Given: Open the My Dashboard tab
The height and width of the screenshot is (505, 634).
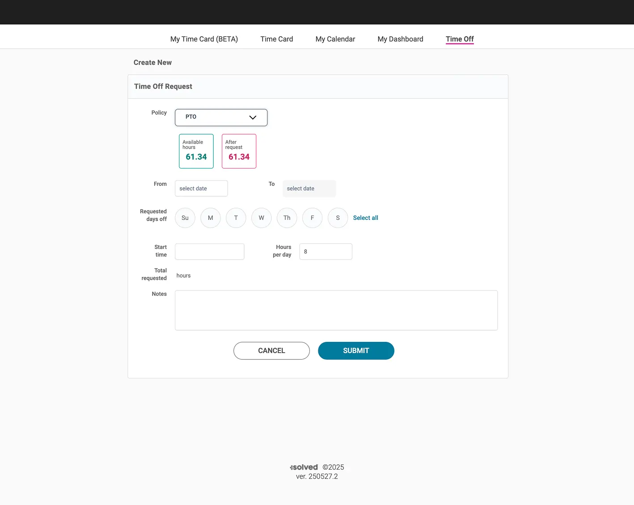Looking at the screenshot, I should click(400, 39).
